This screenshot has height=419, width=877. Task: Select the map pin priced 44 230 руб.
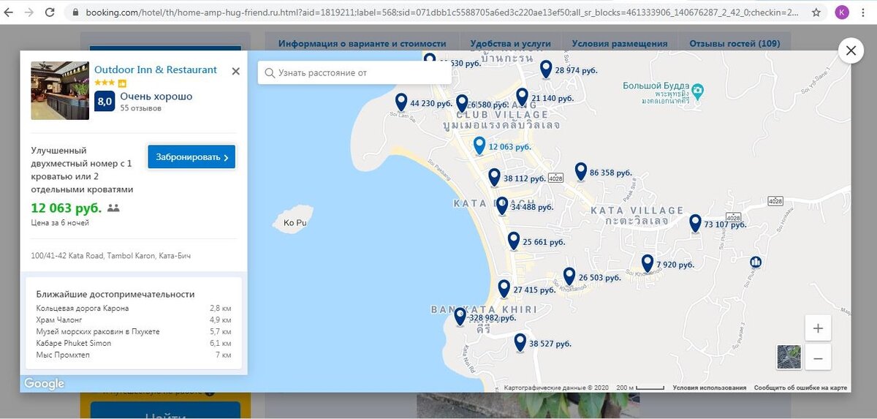[400, 102]
